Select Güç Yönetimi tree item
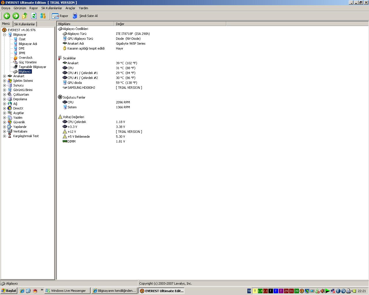This screenshot has width=369, height=295. [28, 62]
